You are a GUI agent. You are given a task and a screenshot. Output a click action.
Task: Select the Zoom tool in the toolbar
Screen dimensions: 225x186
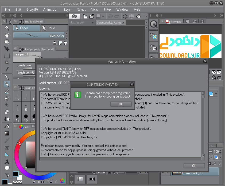pyautogui.click(x=7, y=27)
